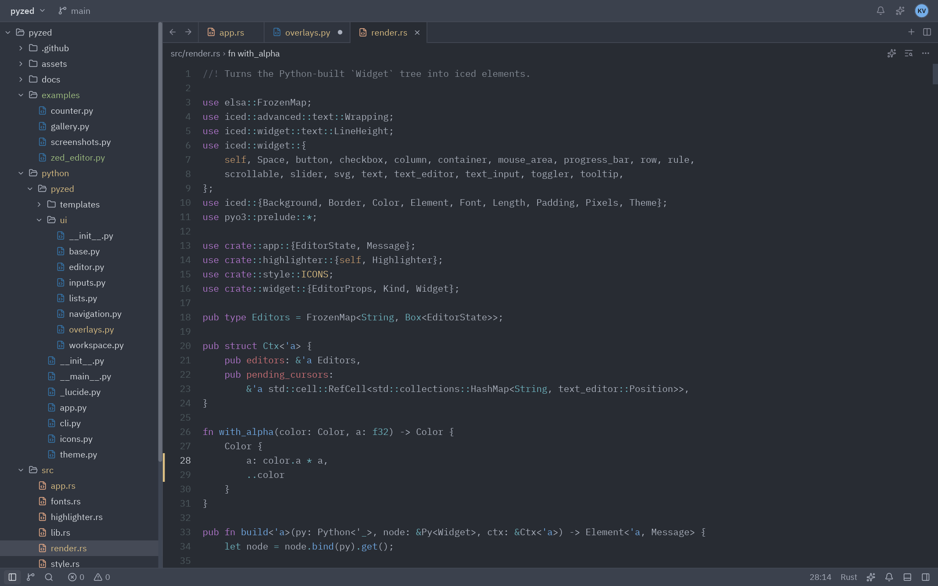Screen dimensions: 938x586
Task: Change language via Rust status button
Action: (x=849, y=577)
